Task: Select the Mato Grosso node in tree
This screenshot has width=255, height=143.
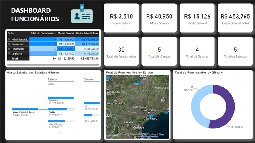Action: pos(61,121)
